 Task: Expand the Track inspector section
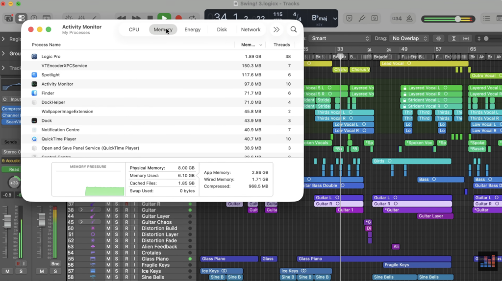(x=3, y=68)
